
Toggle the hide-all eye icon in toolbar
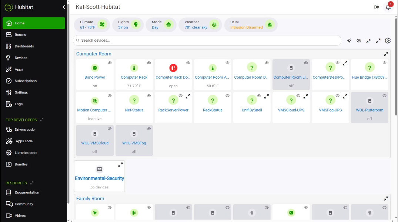point(359,41)
